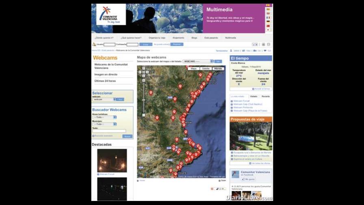The width and height of the screenshot is (364, 205).
Task: Open the envelope icon in Termómetro bar
Action: coord(243,51)
